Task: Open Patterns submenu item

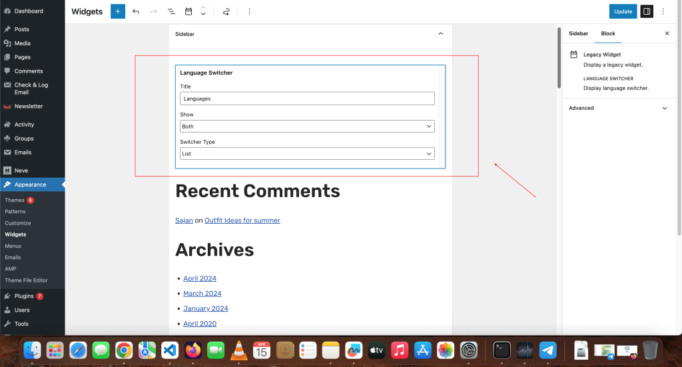Action: coord(15,212)
